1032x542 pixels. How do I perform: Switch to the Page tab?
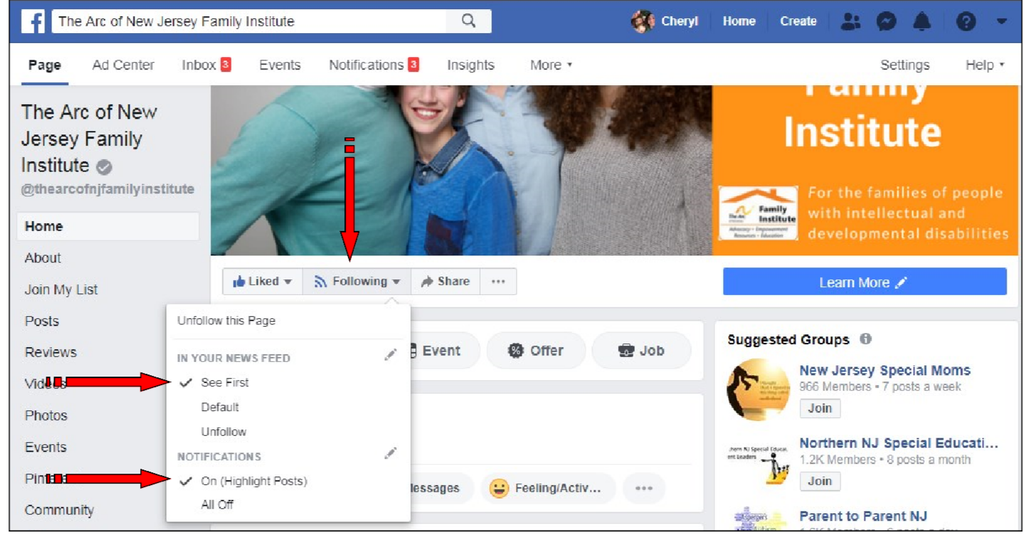coord(44,65)
